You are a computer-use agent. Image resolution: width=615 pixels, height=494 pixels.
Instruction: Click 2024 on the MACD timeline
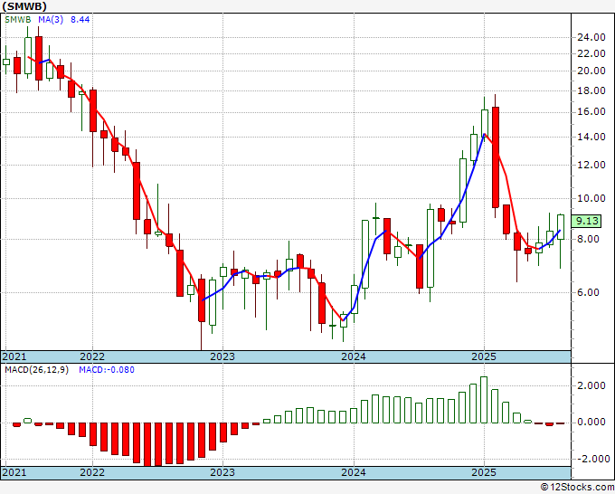354,472
